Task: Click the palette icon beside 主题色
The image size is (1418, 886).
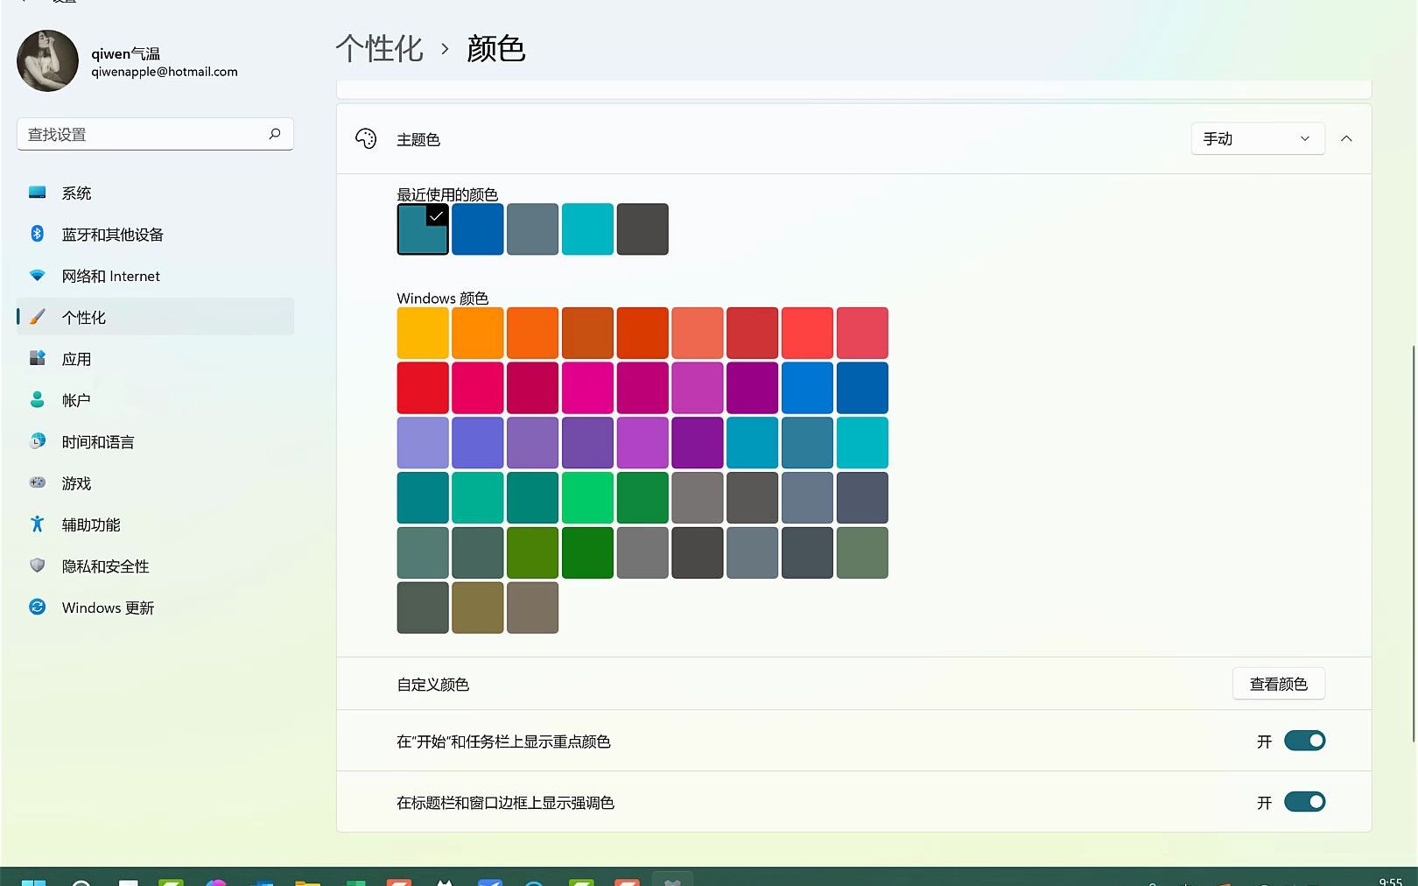Action: click(366, 138)
